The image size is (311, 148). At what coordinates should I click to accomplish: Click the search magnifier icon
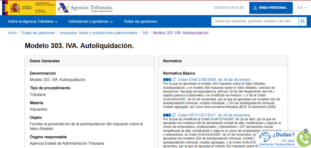(x=302, y=22)
